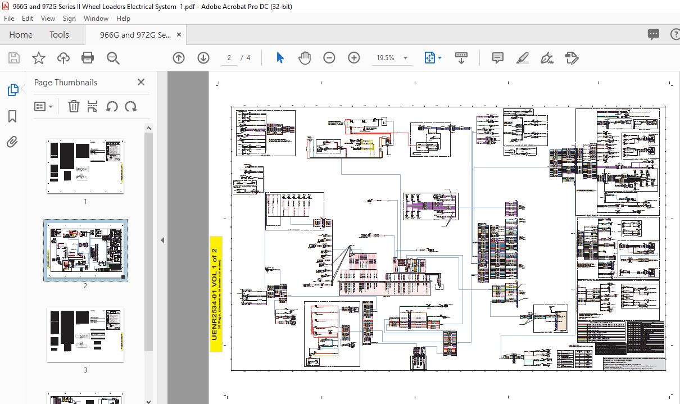
Task: Add a sticky note comment
Action: pos(497,58)
